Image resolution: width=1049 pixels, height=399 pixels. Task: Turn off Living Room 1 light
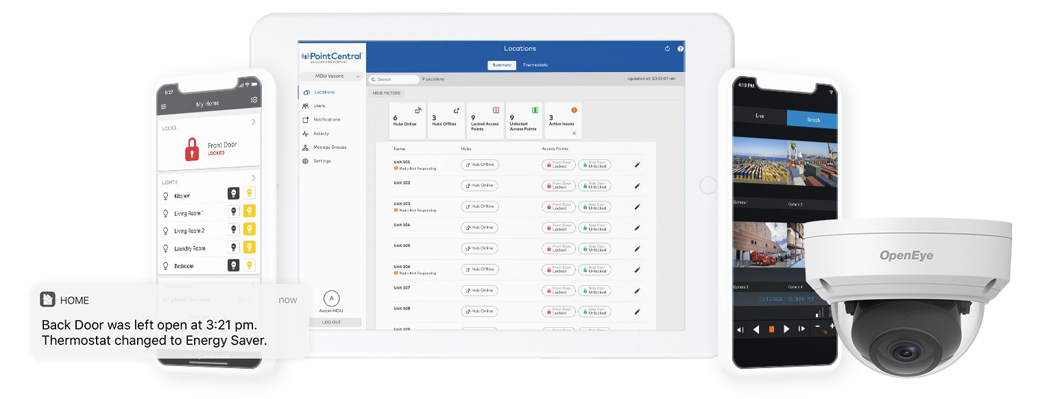click(233, 211)
